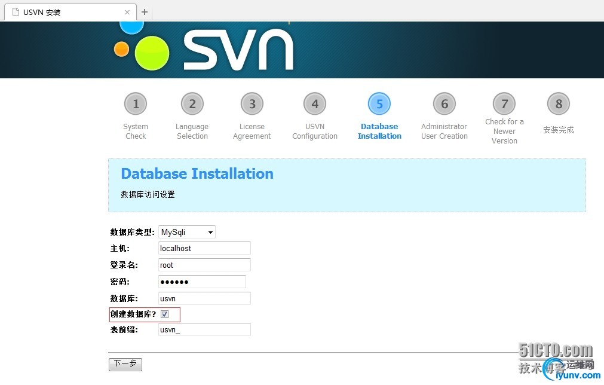The height and width of the screenshot is (385, 604).
Task: Click the step 7 newer version check circle
Action: tap(504, 103)
